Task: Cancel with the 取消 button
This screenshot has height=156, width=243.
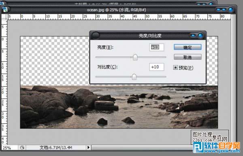Action: tap(188, 57)
